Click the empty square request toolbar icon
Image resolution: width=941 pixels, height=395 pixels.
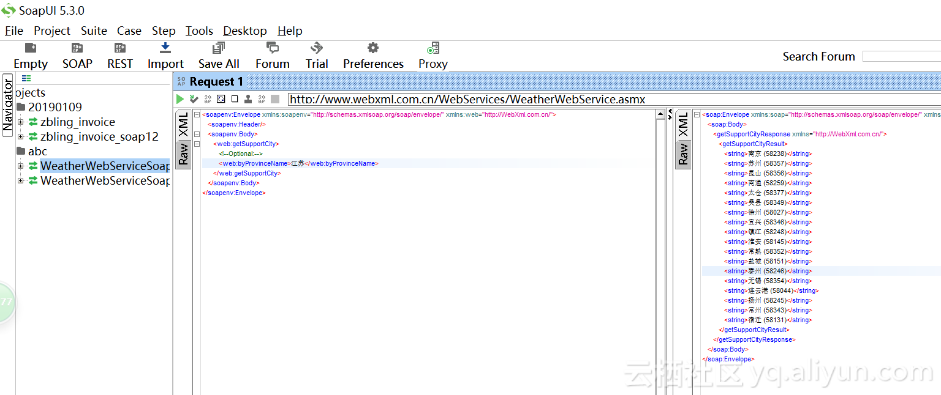(235, 99)
